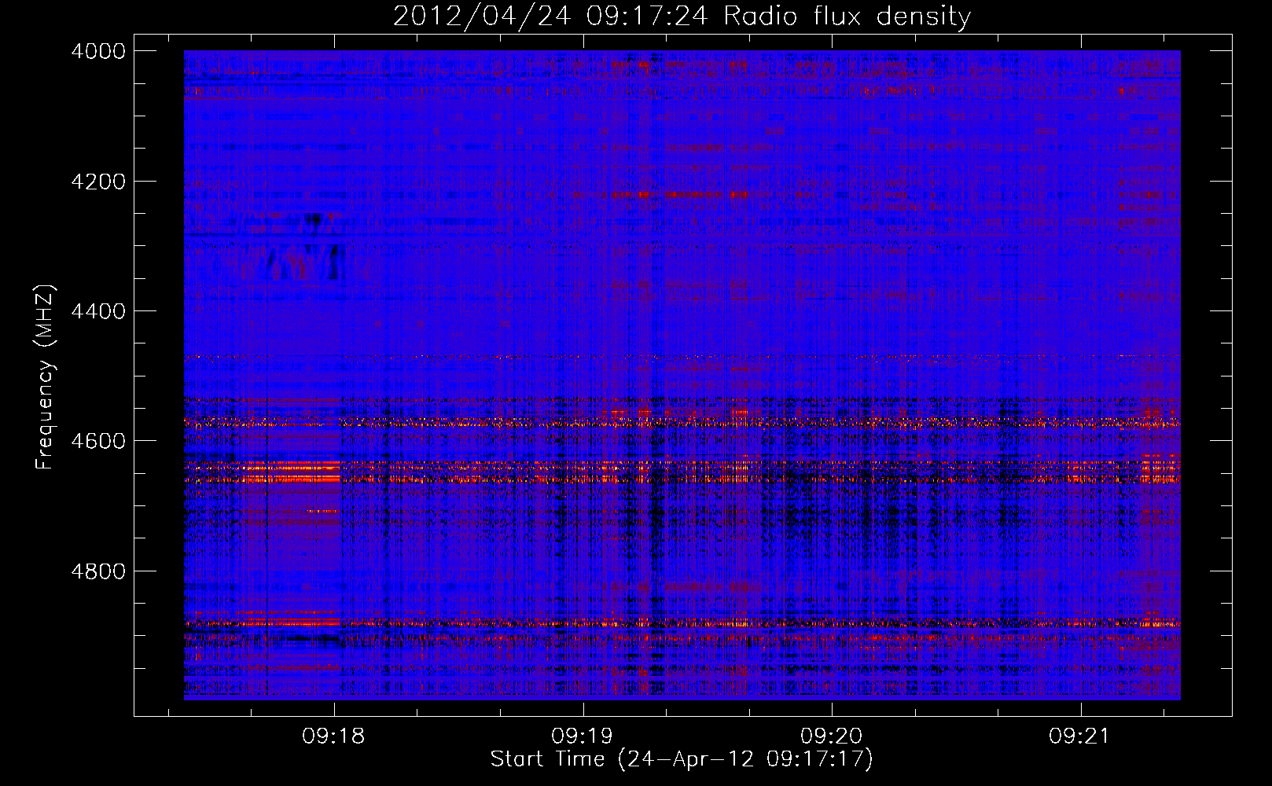Screen dimensions: 1272x786
Task: Click the 'Frequency (MHZ)' axis title
Action: pyautogui.click(x=46, y=377)
